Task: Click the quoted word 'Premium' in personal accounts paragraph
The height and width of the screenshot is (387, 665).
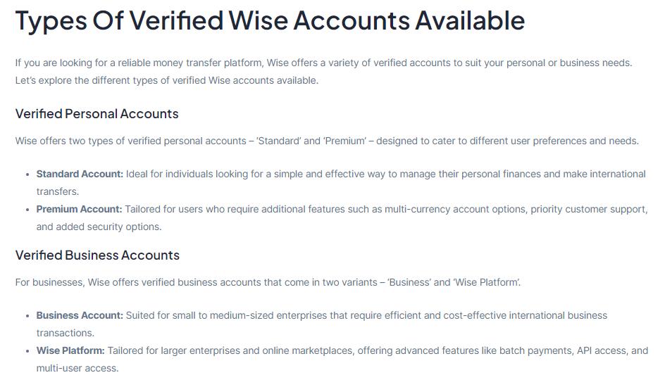Action: 344,141
